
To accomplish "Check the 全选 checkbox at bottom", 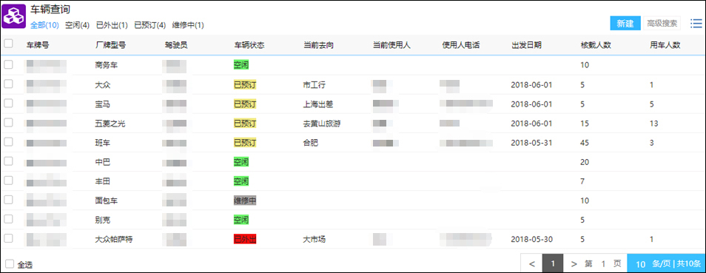I will click(x=10, y=264).
